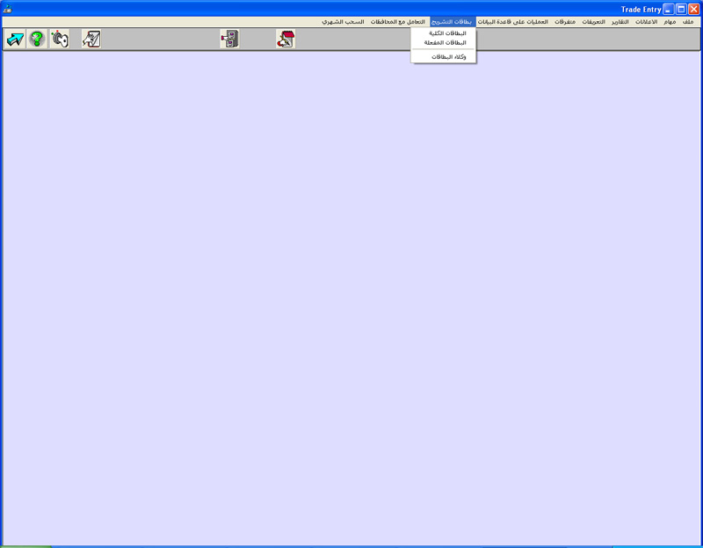Select البطاقات المفعلة from the dropdown
Image resolution: width=703 pixels, height=548 pixels.
446,42
